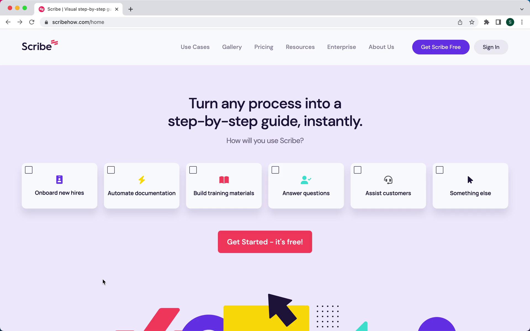Click the headset 'Assist customers' icon
This screenshot has height=331, width=530.
pos(388,180)
